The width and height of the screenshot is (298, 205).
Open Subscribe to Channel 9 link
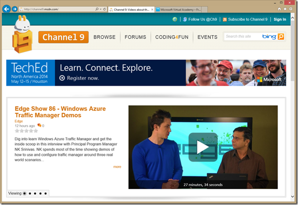pos(248,20)
